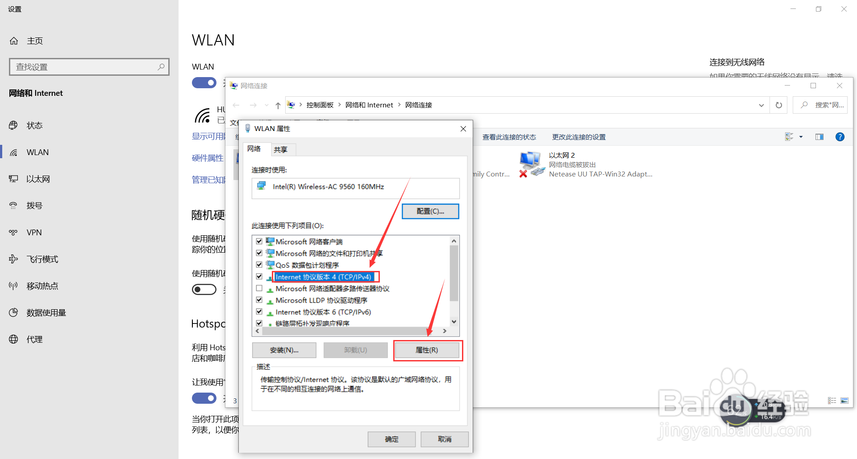
Task: Click the vertical scrollbar thumb in items list
Action: (x=454, y=274)
